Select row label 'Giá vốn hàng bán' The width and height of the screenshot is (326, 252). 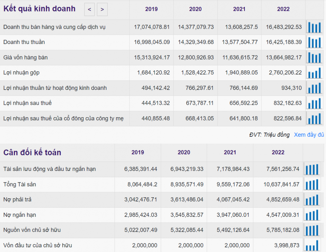tap(25, 58)
